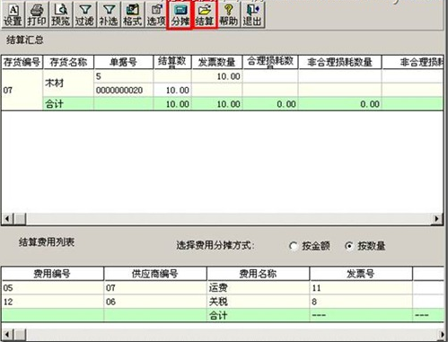The image size is (448, 342).
Task: Click right arrow of summary table scrollbar
Action: 436,219
